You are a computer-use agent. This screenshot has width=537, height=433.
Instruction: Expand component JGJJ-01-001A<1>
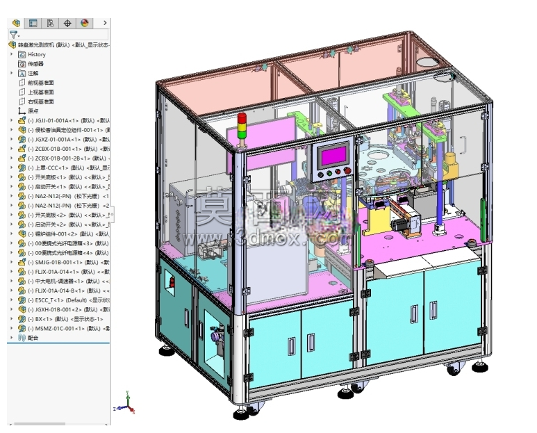11,120
